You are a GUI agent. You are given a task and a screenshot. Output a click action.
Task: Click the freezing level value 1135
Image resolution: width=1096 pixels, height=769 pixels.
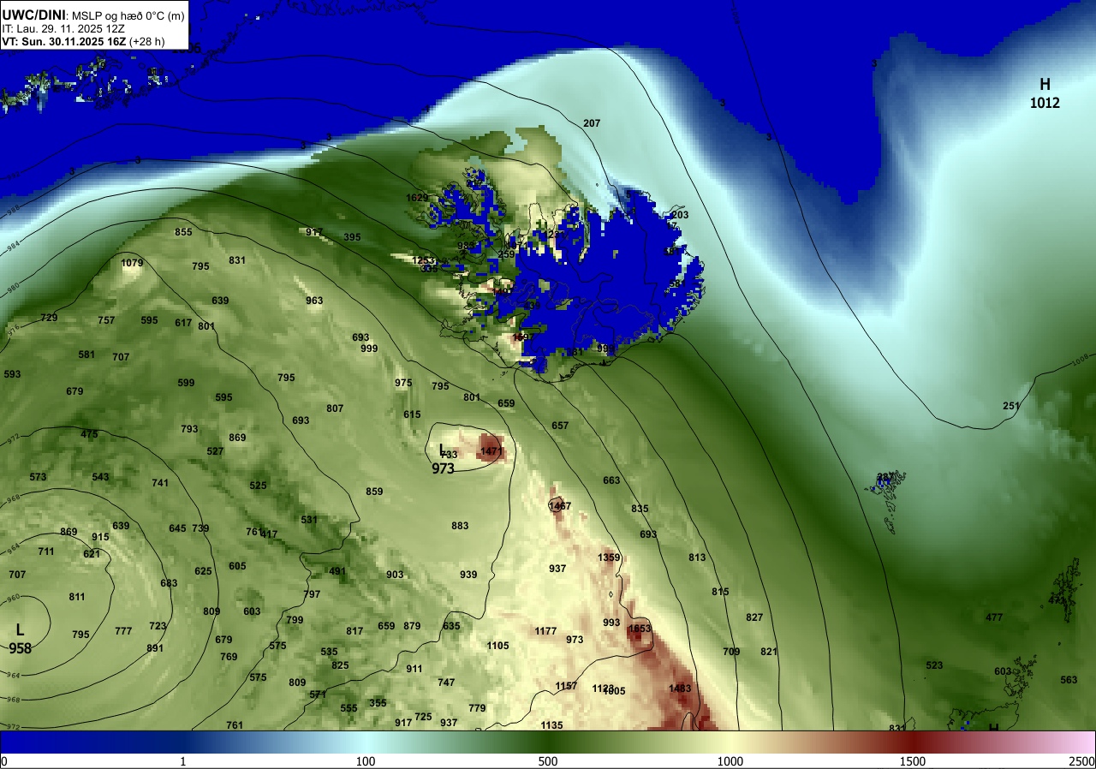tap(552, 725)
